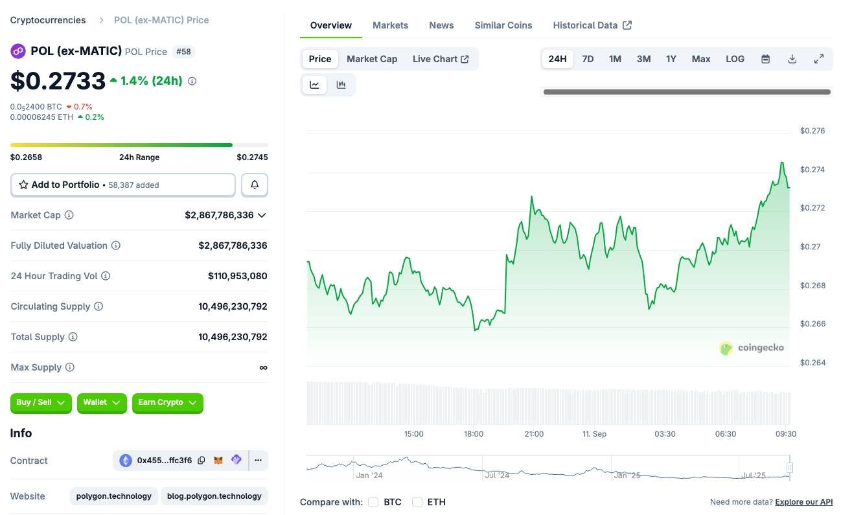
Task: Switch to the Markets tab
Action: (390, 25)
